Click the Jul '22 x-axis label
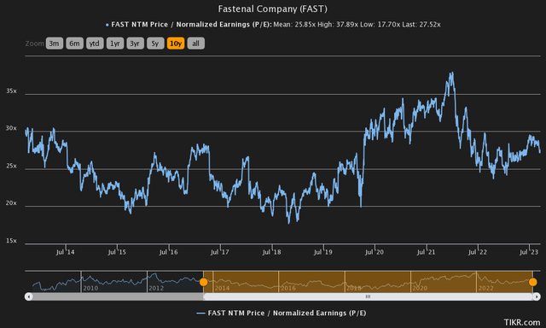This screenshot has width=546, height=328. point(478,252)
